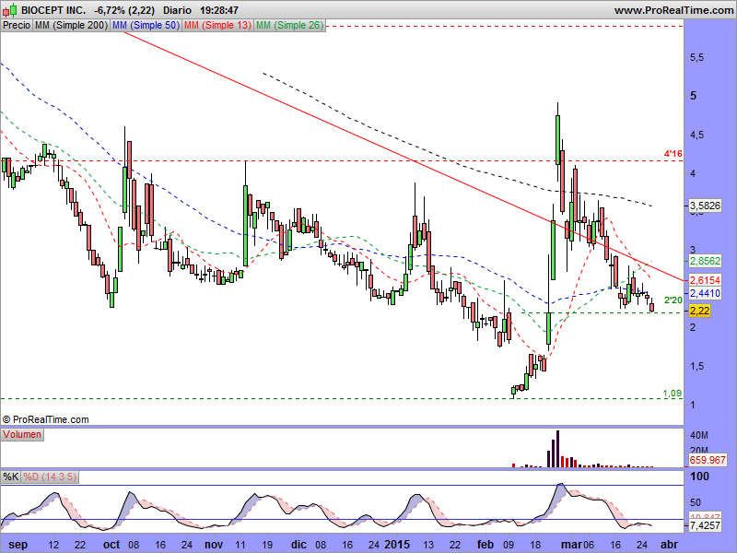Screen dimensions: 737x553
Task: Click the dic month label on time axis
Action: [298, 545]
